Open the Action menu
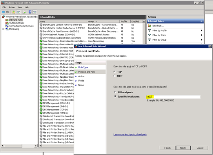Screen dimensions: 213x155 [x=11, y=7]
